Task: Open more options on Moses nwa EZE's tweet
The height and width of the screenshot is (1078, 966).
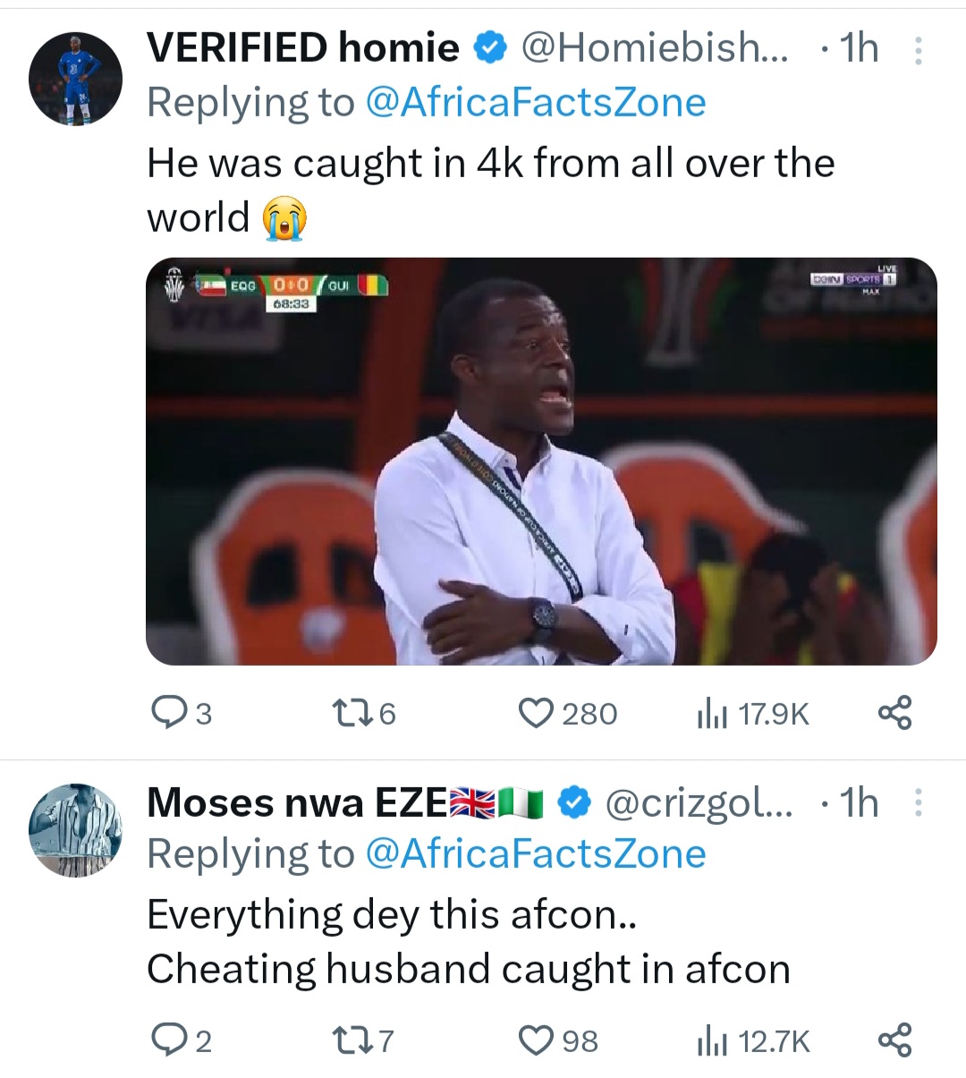Action: (918, 802)
